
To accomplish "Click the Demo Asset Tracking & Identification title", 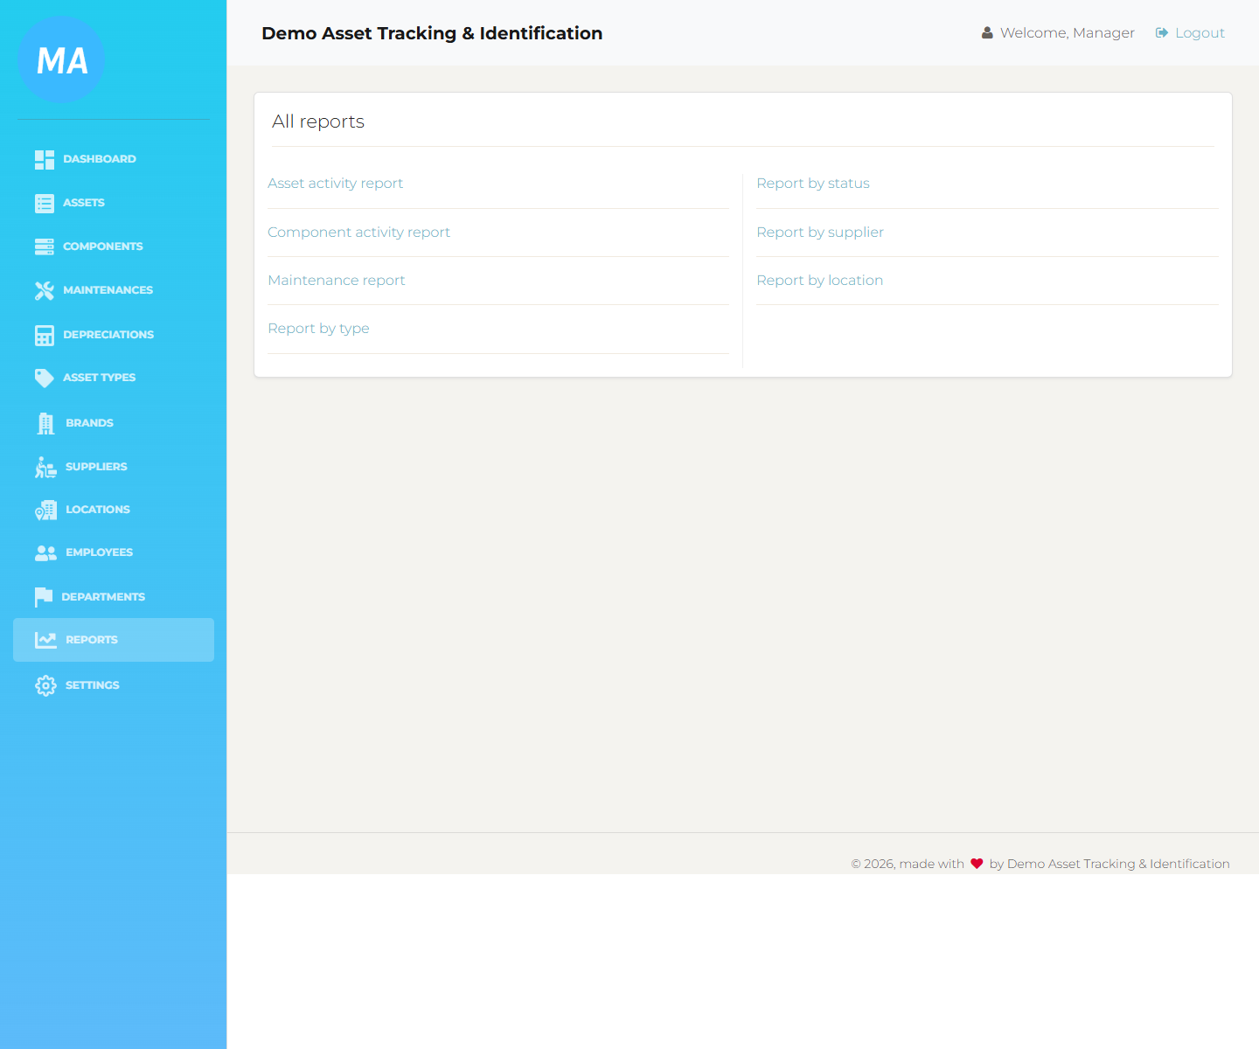I will click(x=432, y=33).
